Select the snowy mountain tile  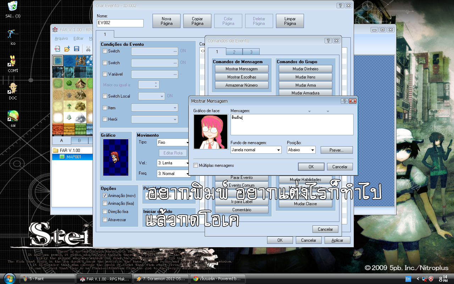tap(80, 118)
